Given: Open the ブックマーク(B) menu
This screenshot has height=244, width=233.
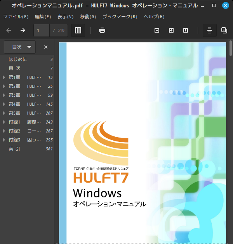Looking at the screenshot, I should point(120,17).
